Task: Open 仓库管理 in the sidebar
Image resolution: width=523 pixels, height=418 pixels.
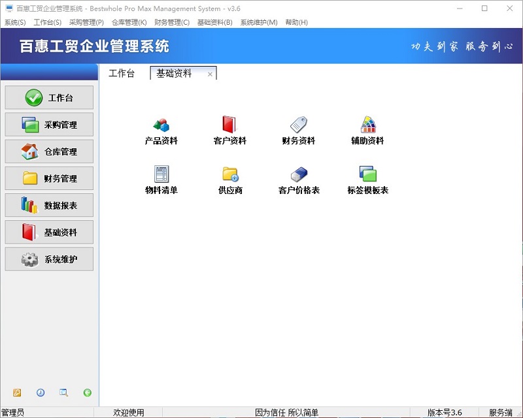Action: click(49, 152)
